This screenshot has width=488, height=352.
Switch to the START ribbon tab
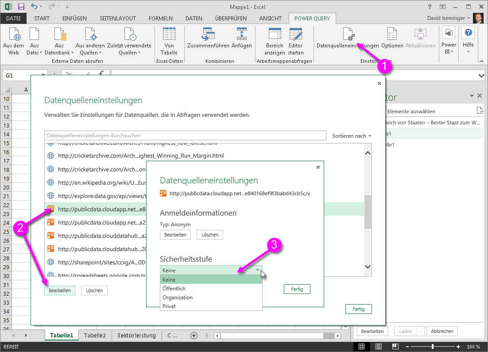pyautogui.click(x=42, y=18)
